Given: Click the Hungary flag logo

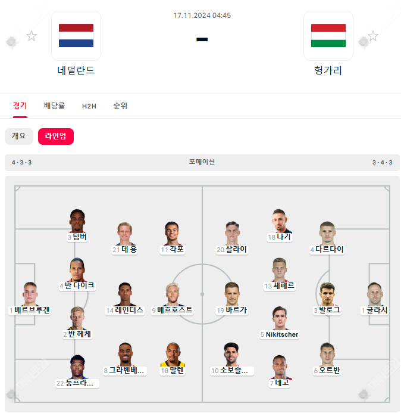Looking at the screenshot, I should [x=328, y=36].
